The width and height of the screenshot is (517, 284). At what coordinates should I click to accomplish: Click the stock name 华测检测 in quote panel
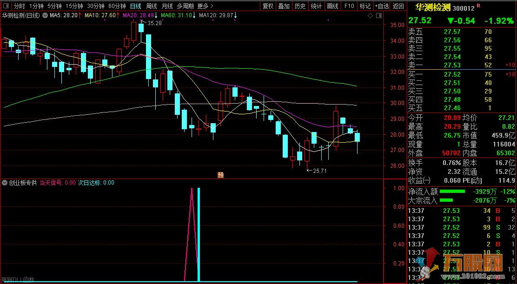(432, 7)
